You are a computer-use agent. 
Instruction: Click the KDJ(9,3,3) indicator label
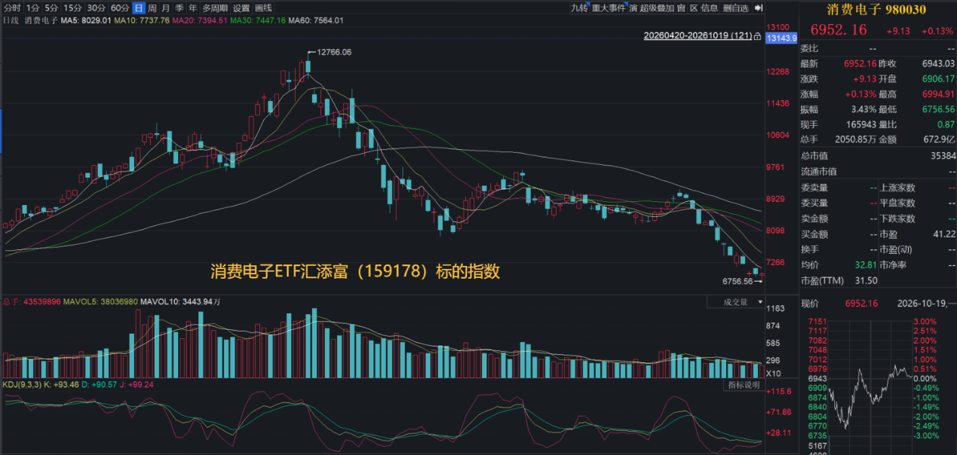click(21, 384)
